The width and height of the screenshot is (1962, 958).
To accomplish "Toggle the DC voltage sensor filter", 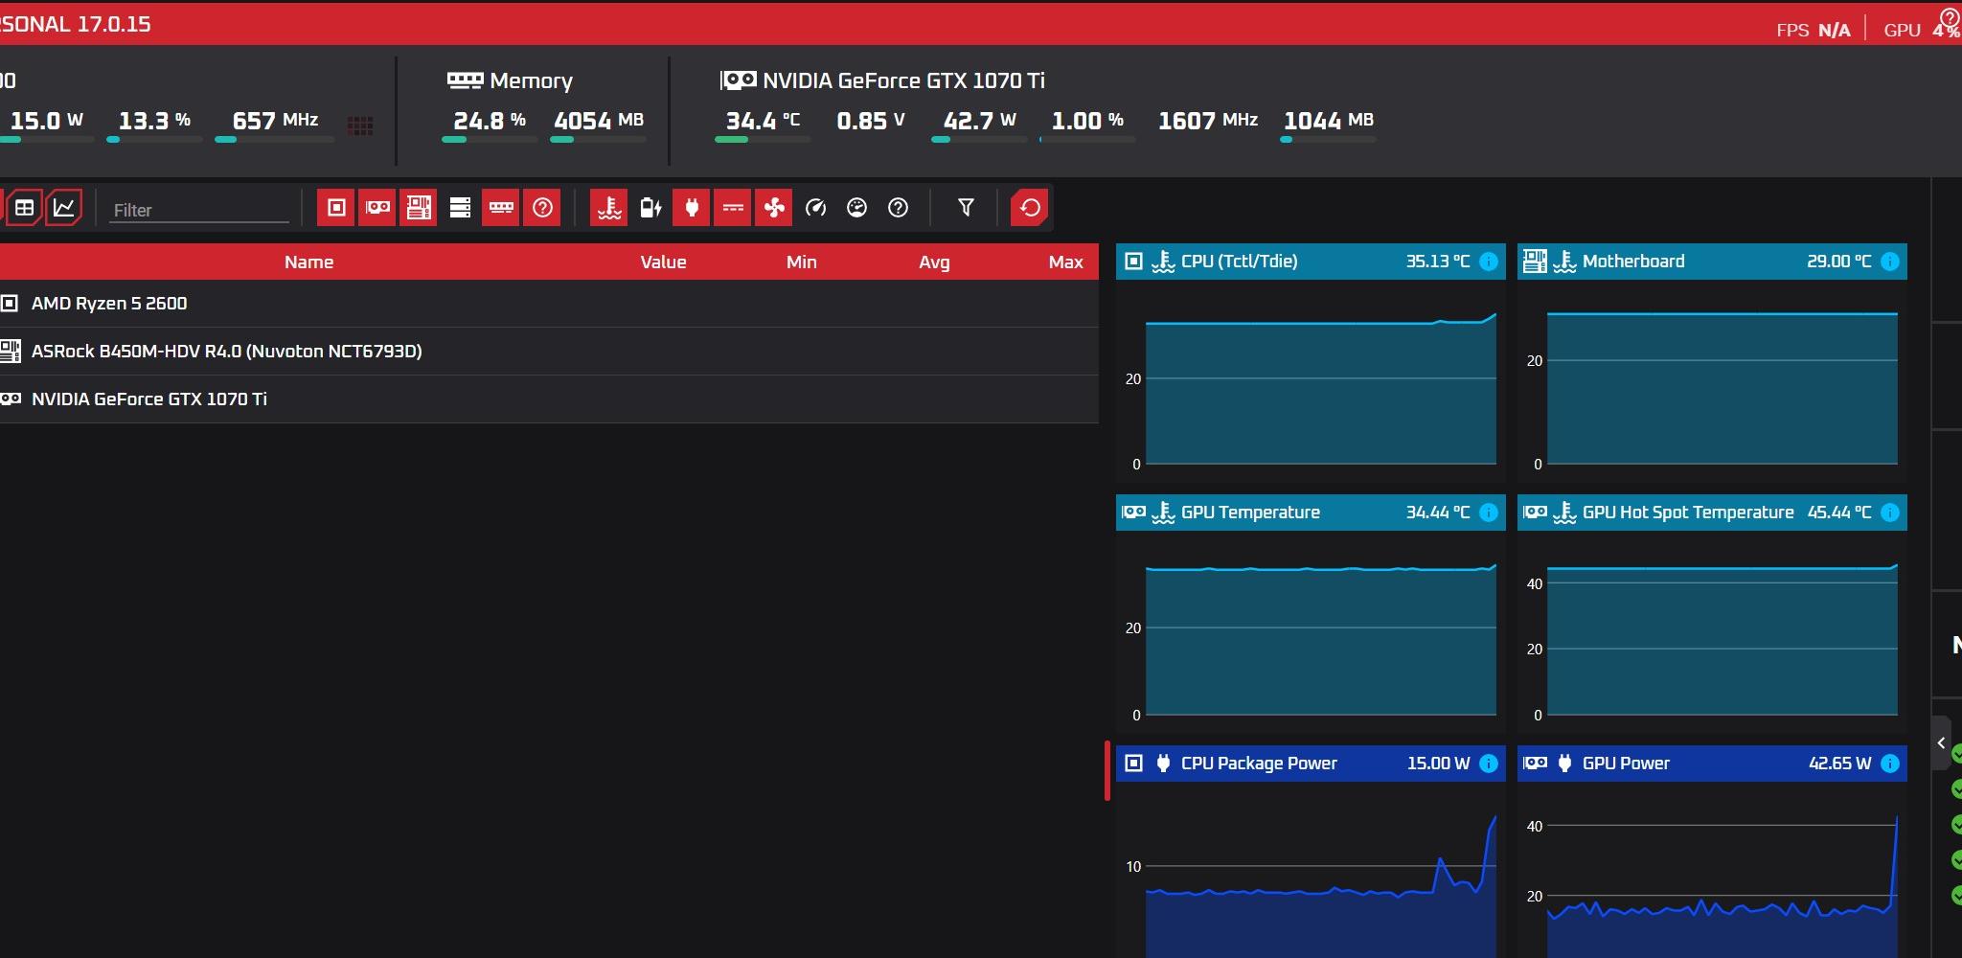I will tap(733, 208).
